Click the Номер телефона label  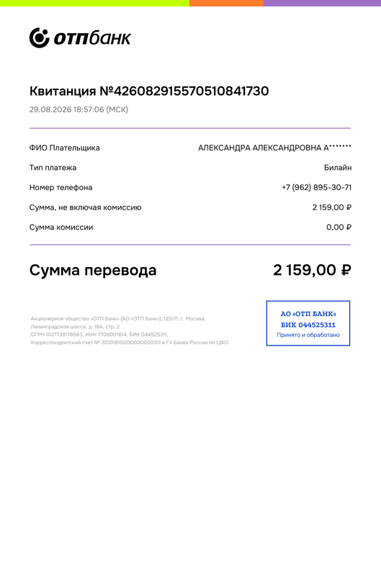(x=61, y=187)
